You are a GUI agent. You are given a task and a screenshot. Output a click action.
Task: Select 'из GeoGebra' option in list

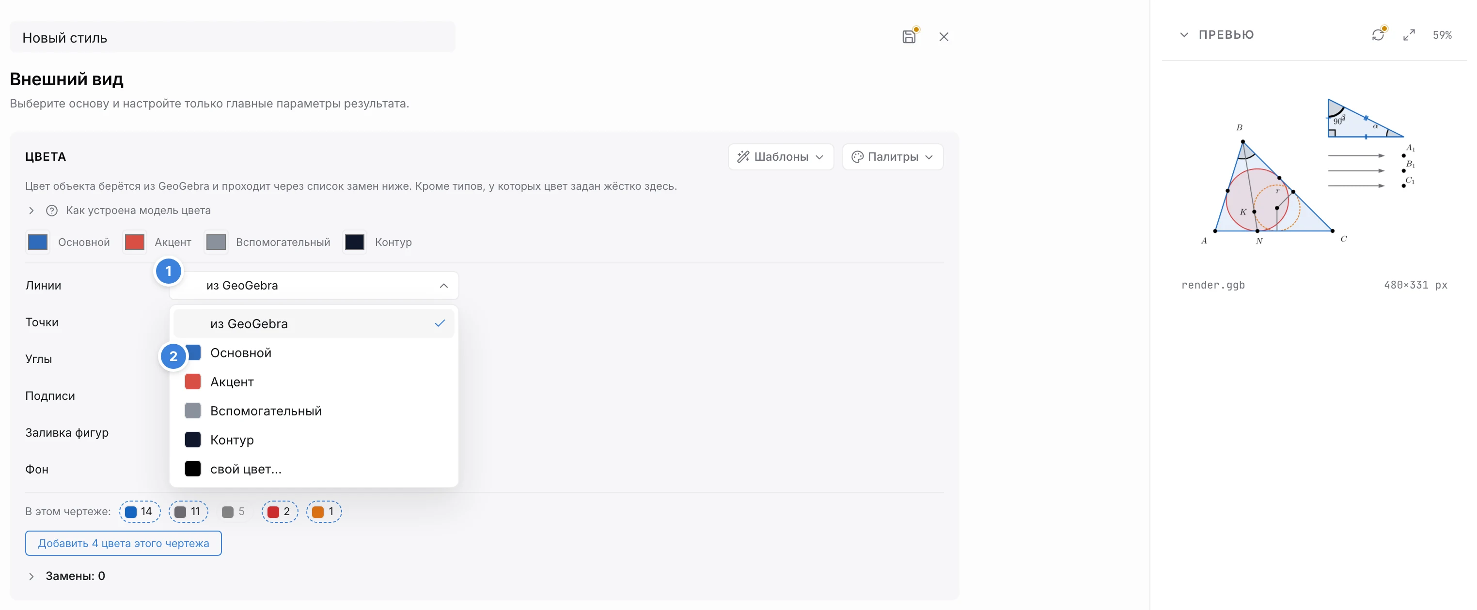coord(314,323)
